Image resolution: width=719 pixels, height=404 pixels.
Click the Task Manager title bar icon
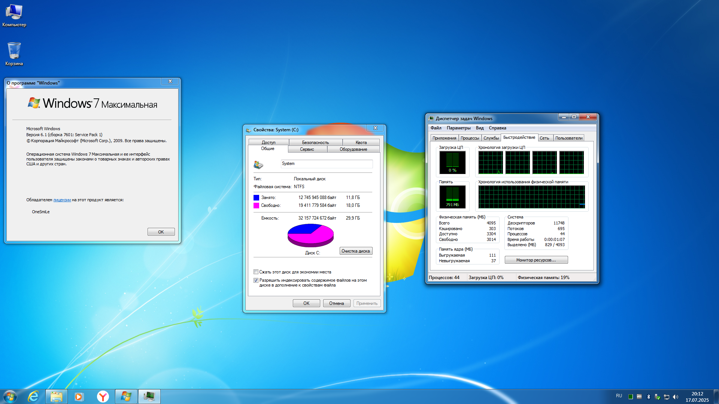[x=431, y=119]
